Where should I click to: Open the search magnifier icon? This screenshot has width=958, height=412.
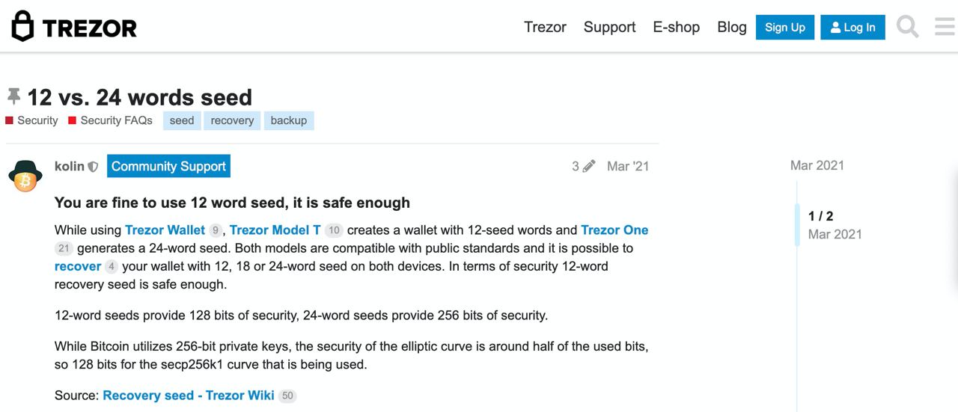[x=908, y=27]
